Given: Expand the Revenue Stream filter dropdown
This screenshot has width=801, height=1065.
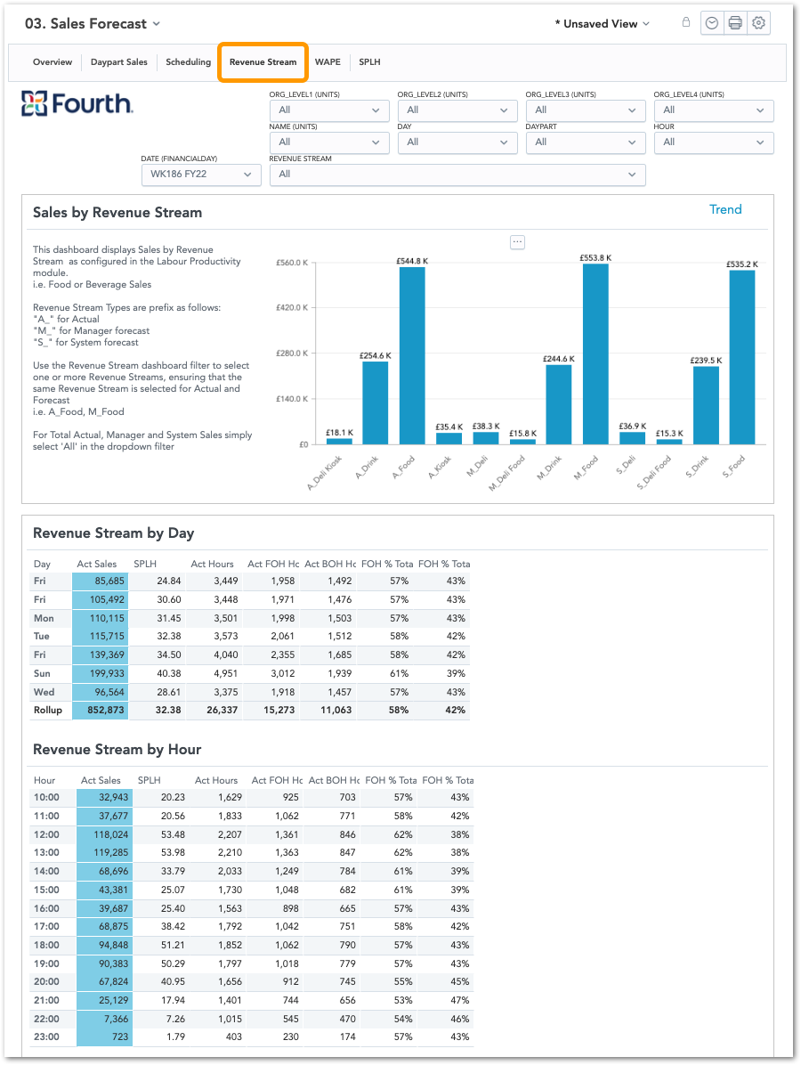Looking at the screenshot, I should point(457,175).
